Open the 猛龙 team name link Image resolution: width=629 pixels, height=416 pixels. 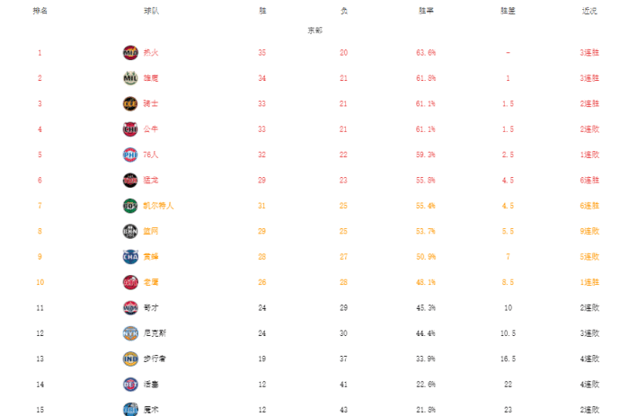click(150, 180)
